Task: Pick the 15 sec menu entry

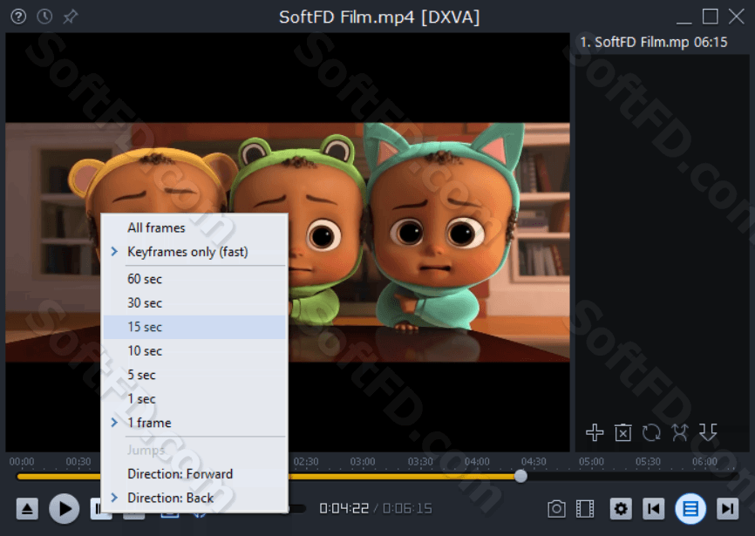Action: click(x=195, y=327)
